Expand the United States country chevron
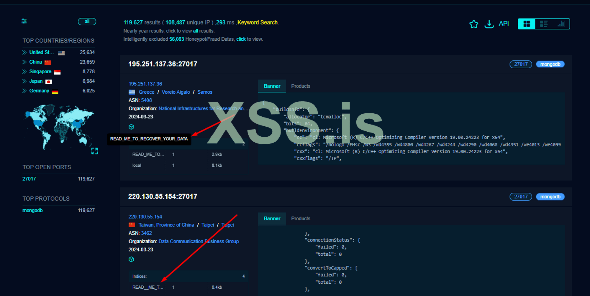The image size is (590, 296). tap(24, 52)
